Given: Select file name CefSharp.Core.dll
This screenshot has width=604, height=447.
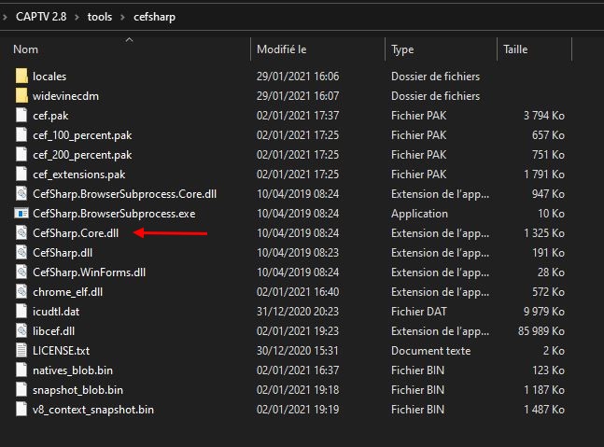Looking at the screenshot, I should [76, 233].
